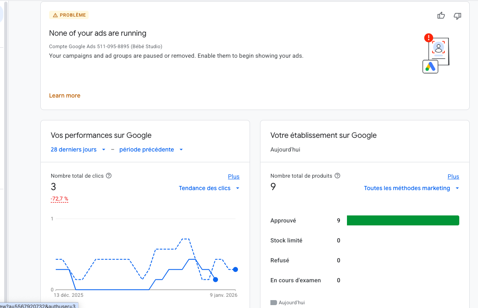
Task: Expand the période précédente comparison dropdown
Action: point(151,149)
